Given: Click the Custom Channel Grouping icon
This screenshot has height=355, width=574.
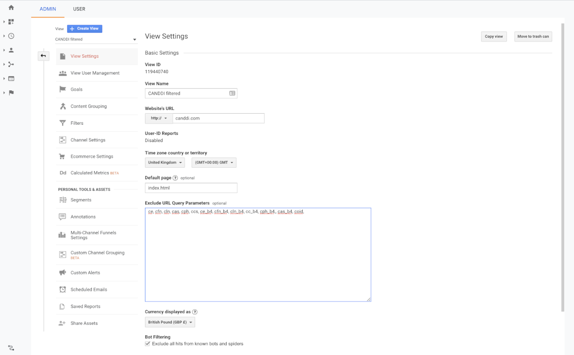Looking at the screenshot, I should pyautogui.click(x=62, y=255).
